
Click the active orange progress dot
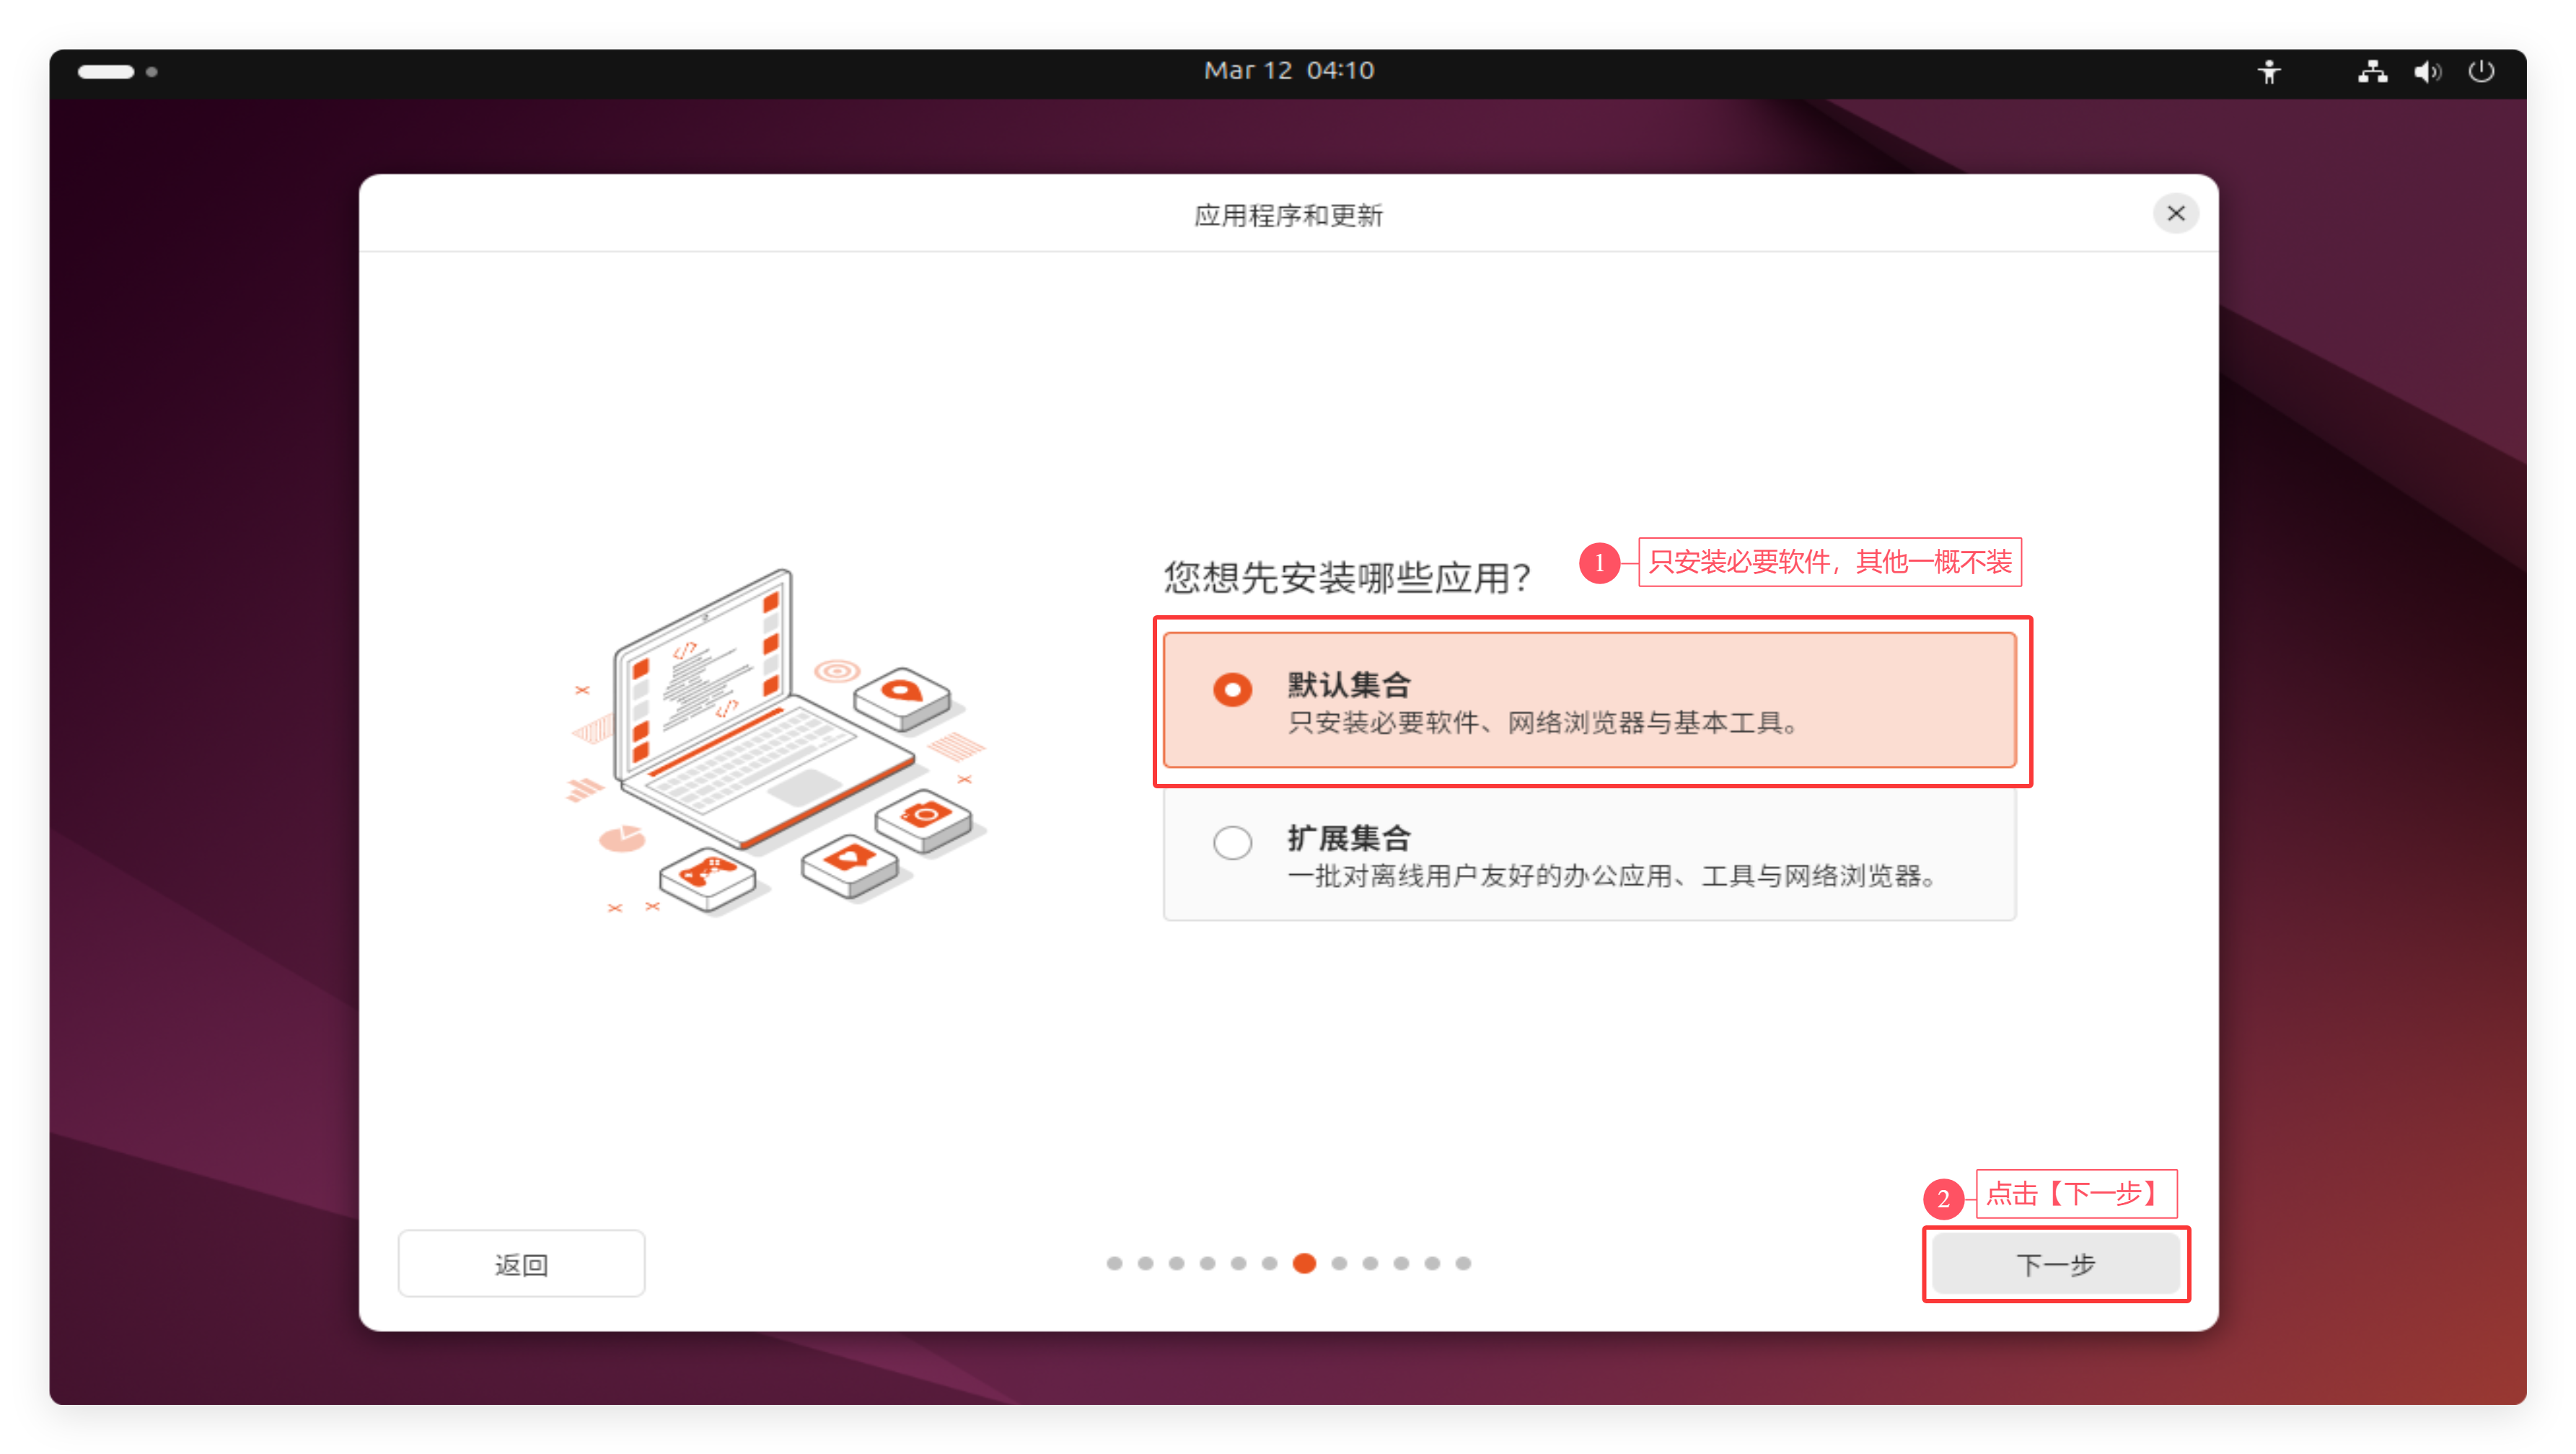tap(1304, 1264)
